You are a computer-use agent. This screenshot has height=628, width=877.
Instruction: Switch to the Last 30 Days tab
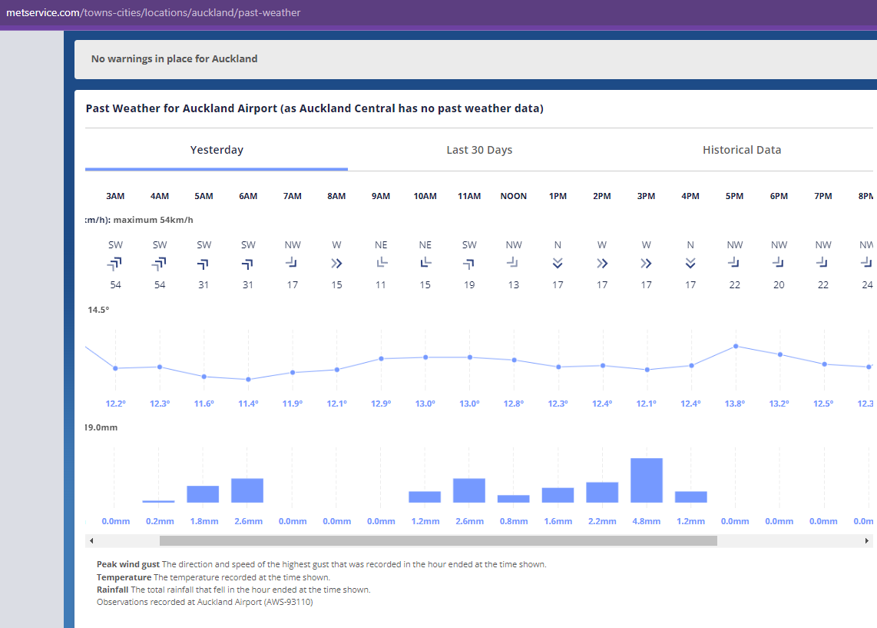click(x=479, y=150)
